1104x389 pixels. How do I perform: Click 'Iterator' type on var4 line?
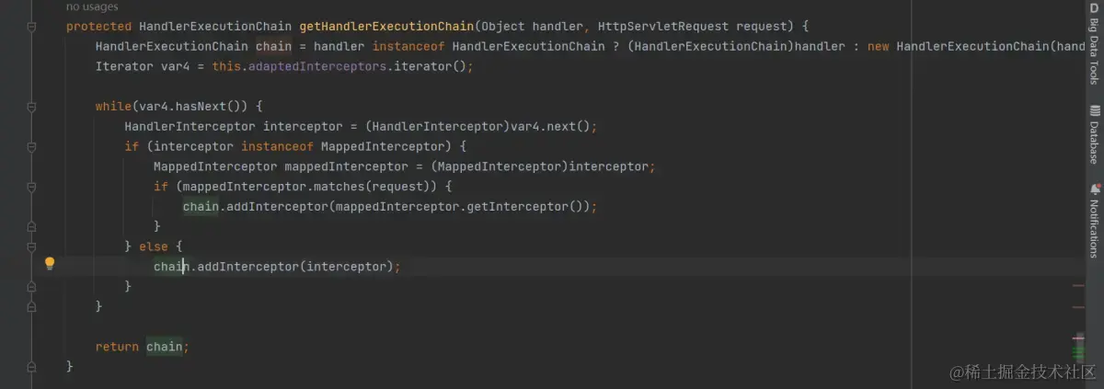pyautogui.click(x=124, y=66)
